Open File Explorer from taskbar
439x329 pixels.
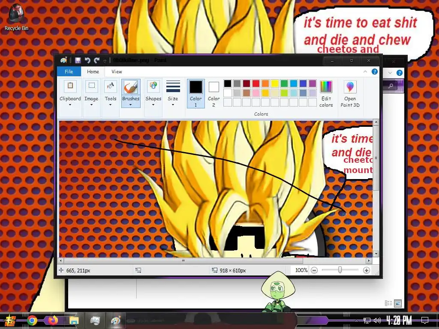click(74, 320)
